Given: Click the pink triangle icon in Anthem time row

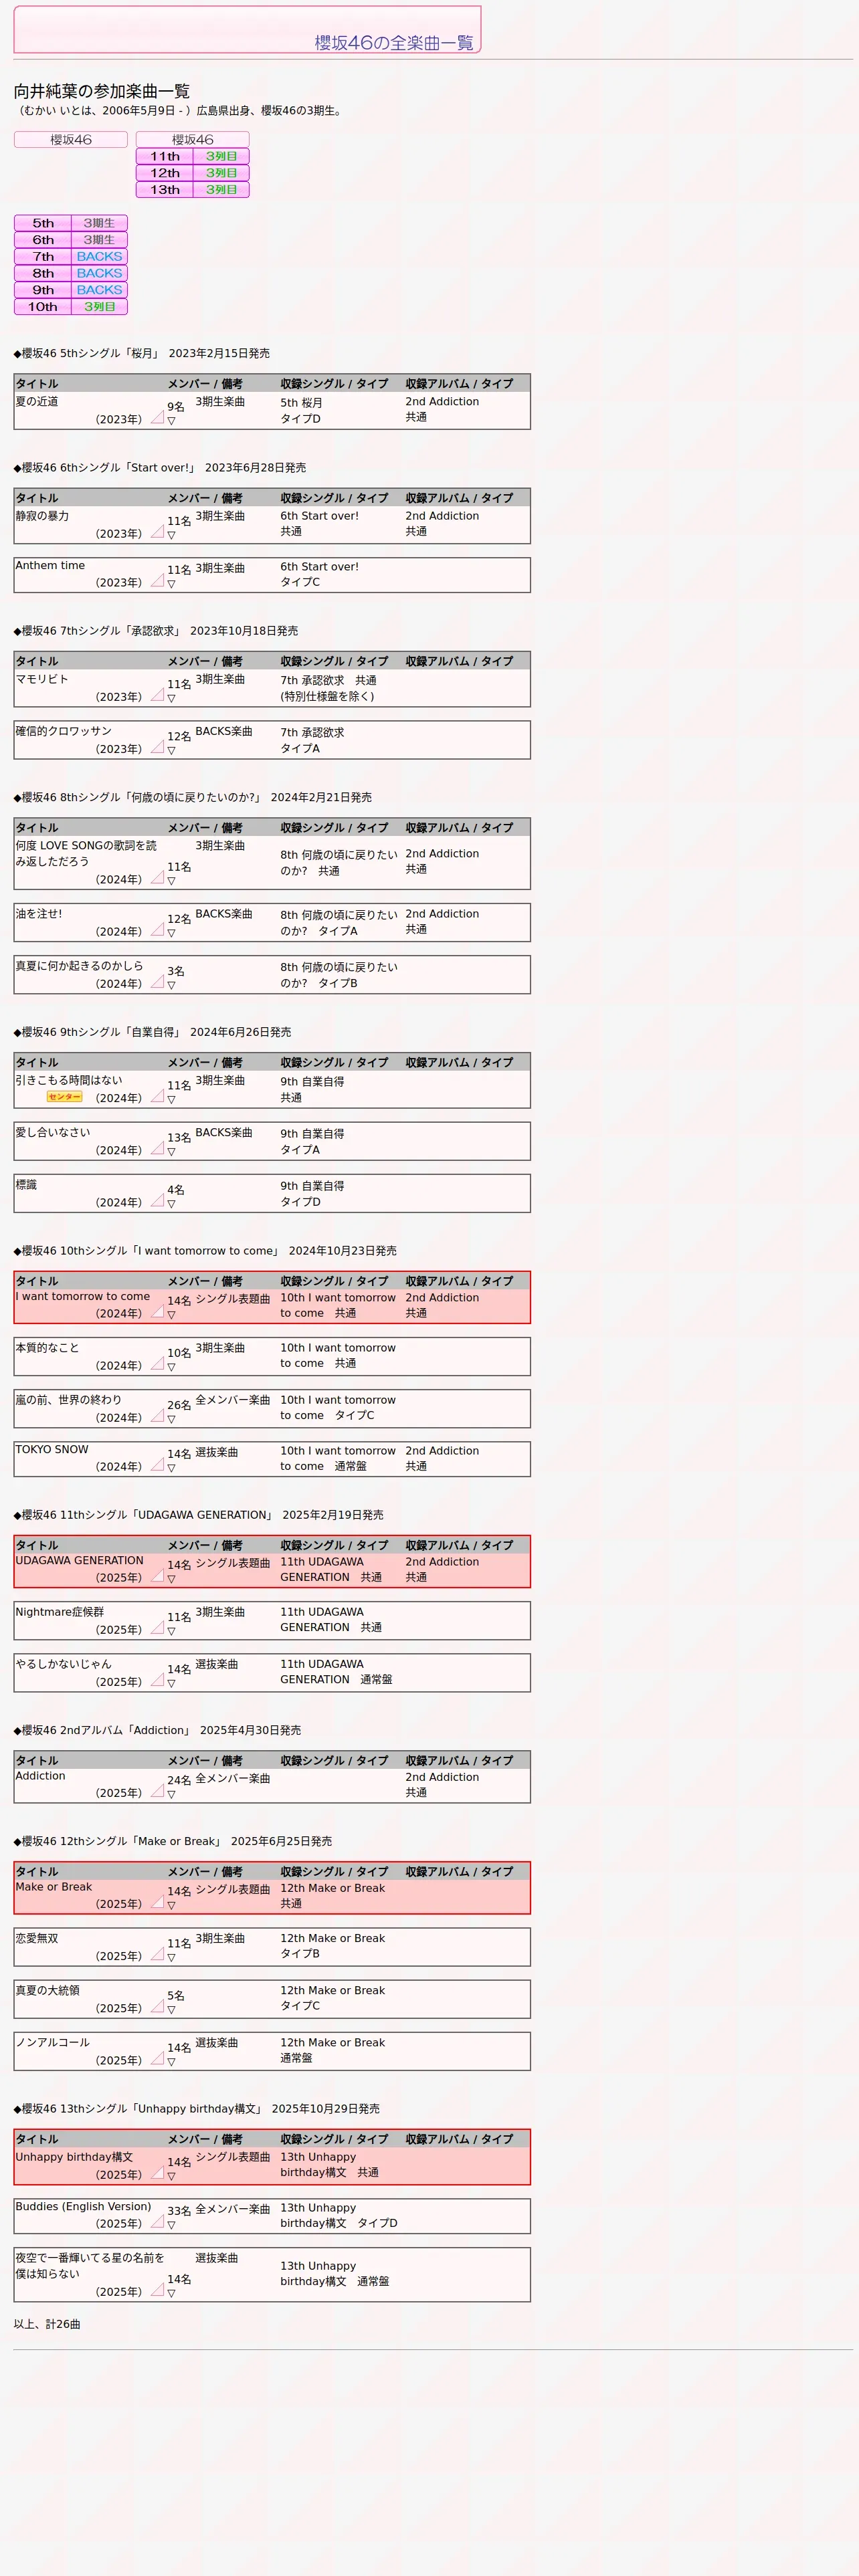Looking at the screenshot, I should coord(157,580).
